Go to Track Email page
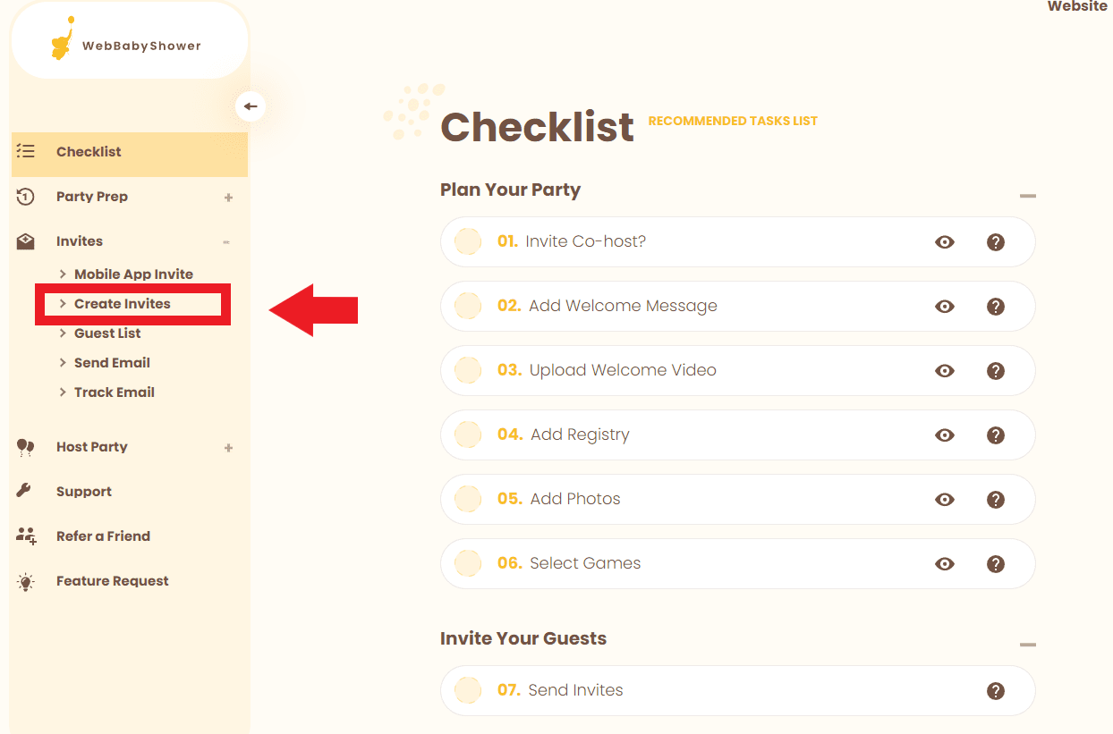This screenshot has width=1113, height=734. (115, 392)
